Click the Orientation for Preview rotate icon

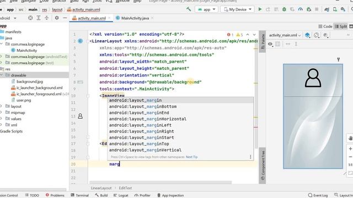point(316,35)
